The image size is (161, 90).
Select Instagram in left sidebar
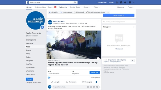pos(29,60)
